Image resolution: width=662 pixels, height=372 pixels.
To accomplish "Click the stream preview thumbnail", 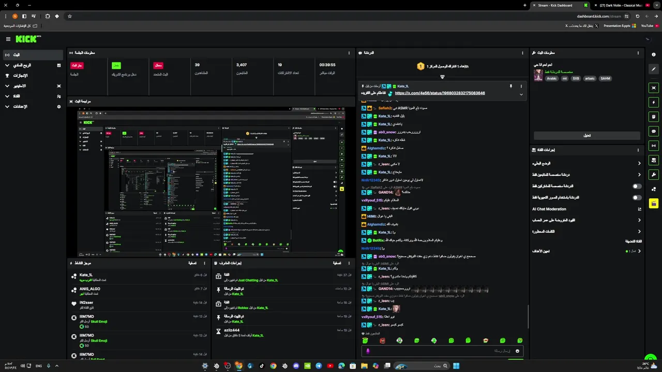I will click(210, 181).
